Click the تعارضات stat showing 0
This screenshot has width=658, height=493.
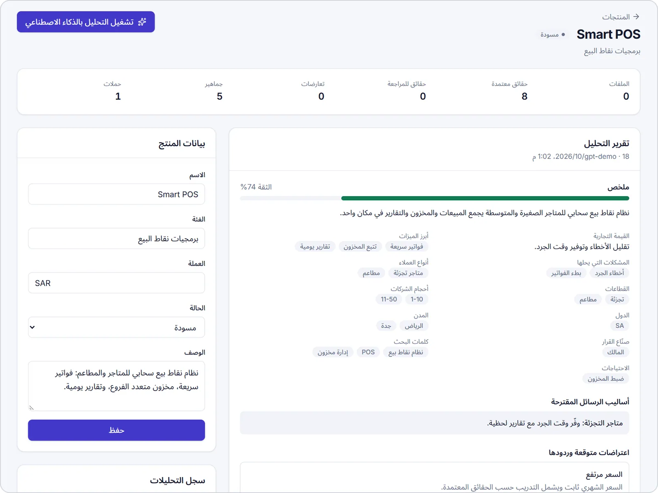(x=313, y=91)
